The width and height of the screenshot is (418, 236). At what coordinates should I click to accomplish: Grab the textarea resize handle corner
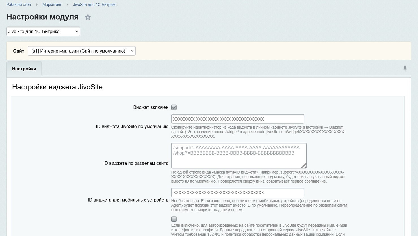(x=304, y=165)
